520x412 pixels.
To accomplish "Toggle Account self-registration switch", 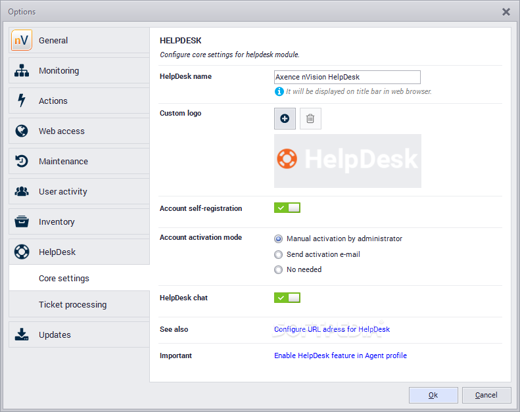I will tap(287, 208).
